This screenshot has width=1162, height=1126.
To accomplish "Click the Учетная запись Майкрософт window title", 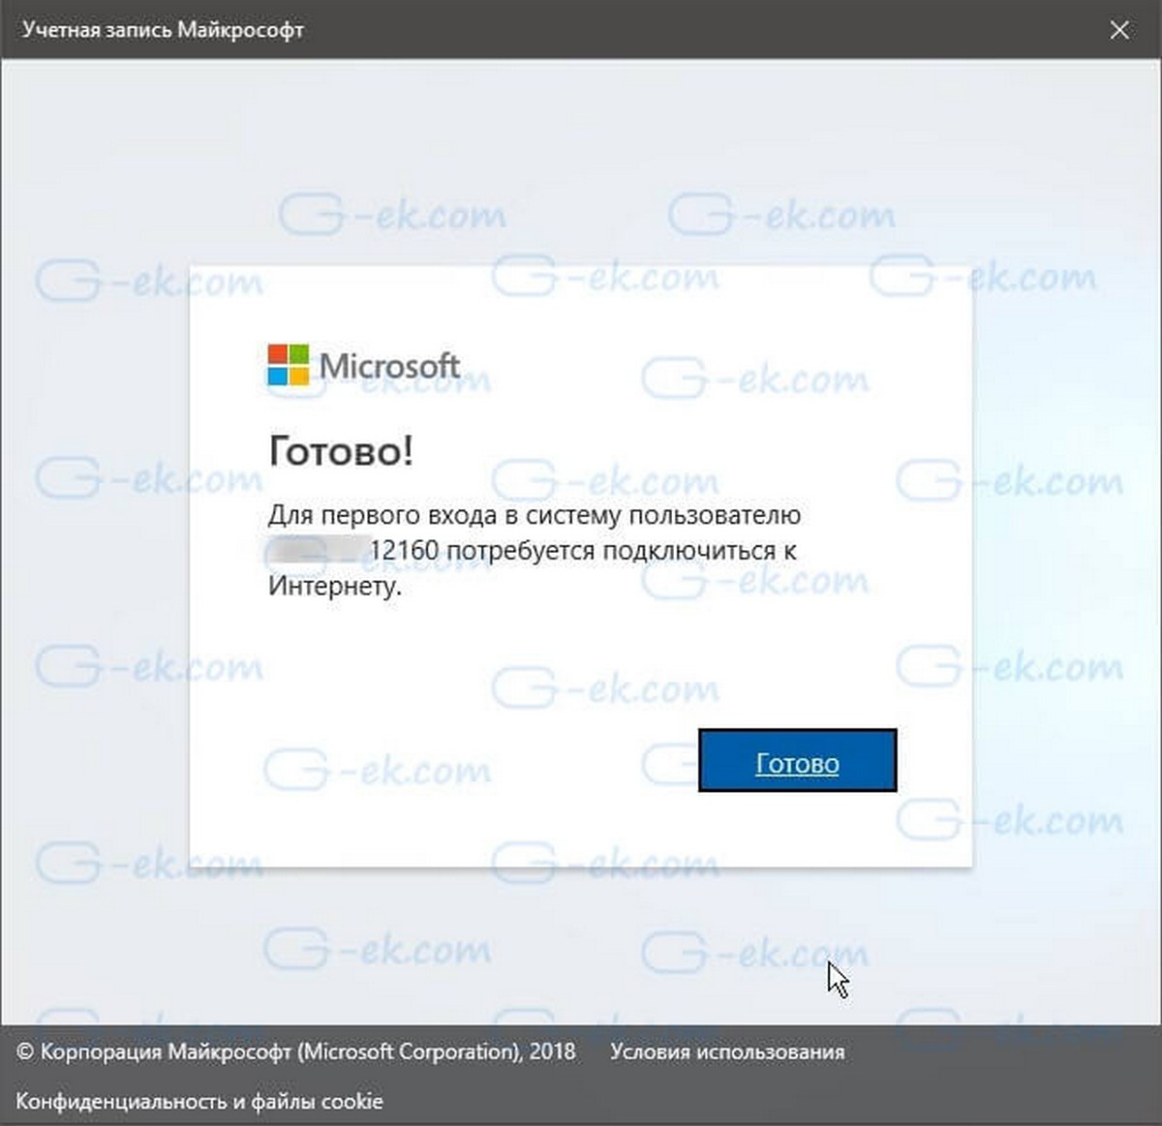I will click(163, 30).
